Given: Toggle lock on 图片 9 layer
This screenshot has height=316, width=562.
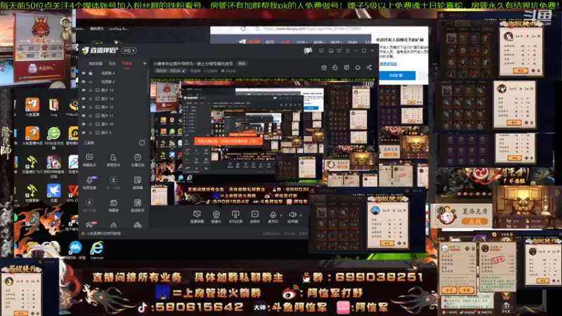Looking at the screenshot, I should (91, 133).
